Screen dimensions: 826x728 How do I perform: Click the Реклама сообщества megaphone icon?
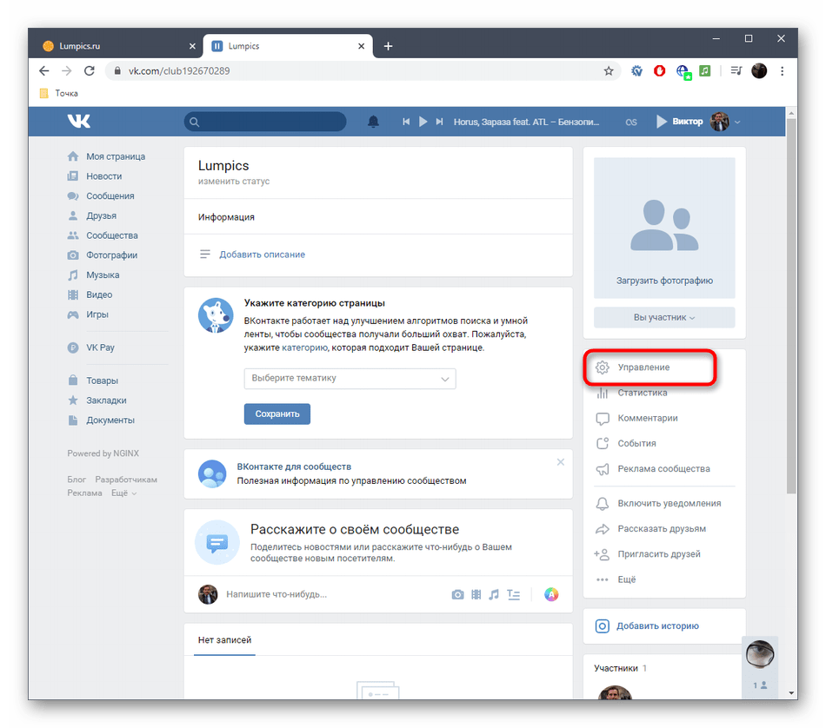(603, 469)
